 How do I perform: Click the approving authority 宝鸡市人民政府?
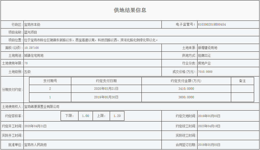[35, 145]
